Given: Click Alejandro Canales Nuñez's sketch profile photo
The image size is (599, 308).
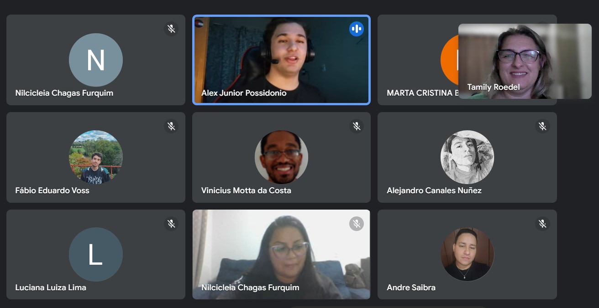Looking at the screenshot, I should pos(467,157).
